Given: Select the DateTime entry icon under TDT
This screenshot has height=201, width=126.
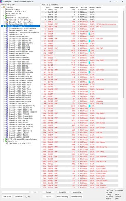Looking at the screenshot, I should (7, 143).
